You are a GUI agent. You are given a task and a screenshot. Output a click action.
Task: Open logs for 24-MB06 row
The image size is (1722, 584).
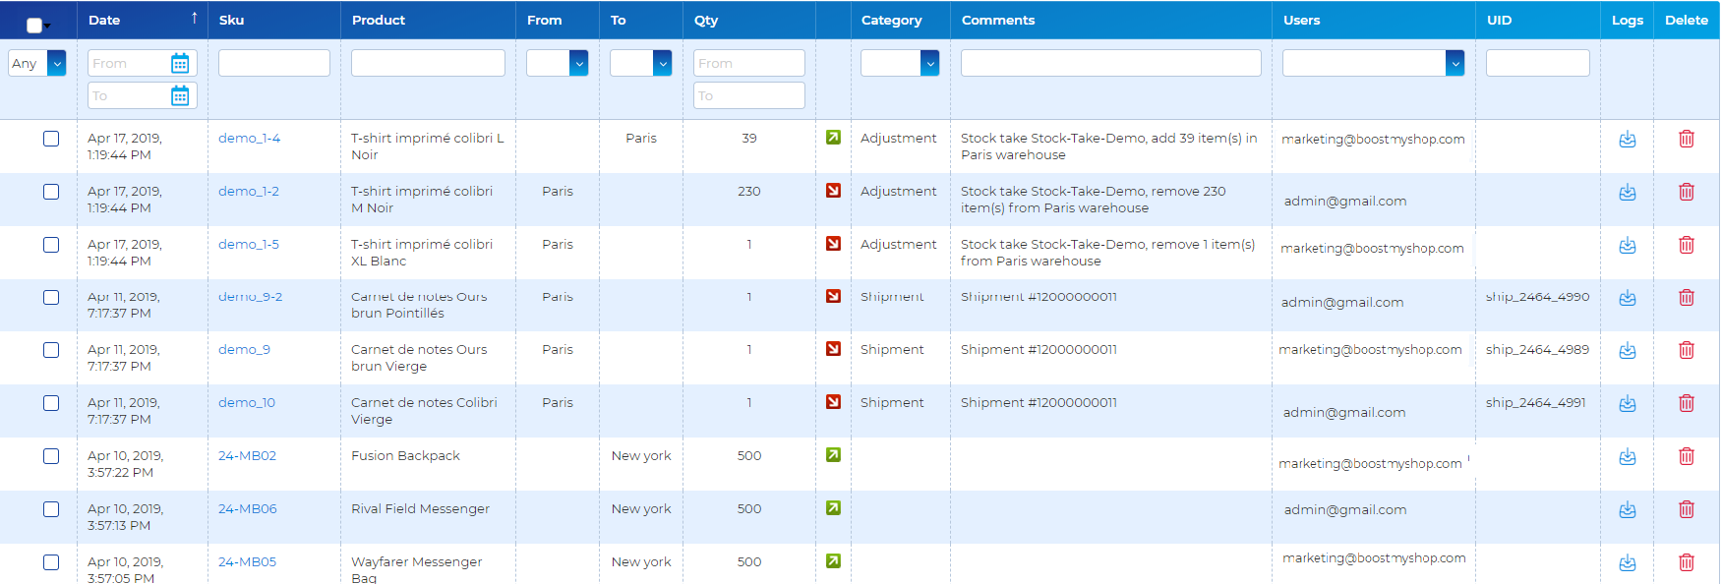pos(1628,509)
